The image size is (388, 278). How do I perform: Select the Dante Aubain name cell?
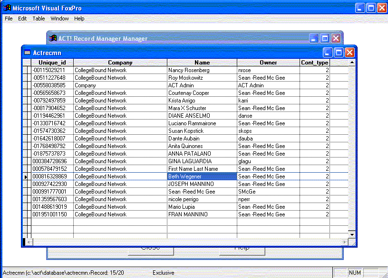[202, 139]
